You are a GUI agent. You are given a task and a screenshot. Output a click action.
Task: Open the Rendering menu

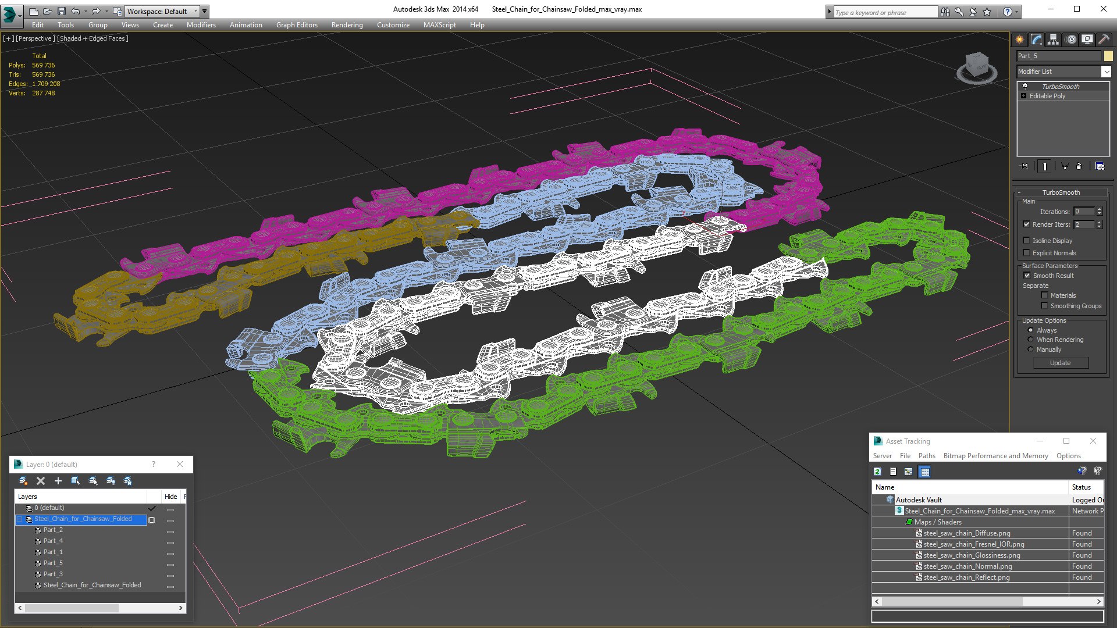(347, 25)
